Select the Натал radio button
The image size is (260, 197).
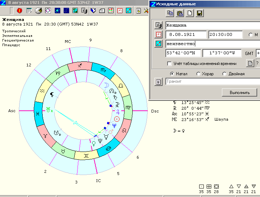pyautogui.click(x=172, y=74)
